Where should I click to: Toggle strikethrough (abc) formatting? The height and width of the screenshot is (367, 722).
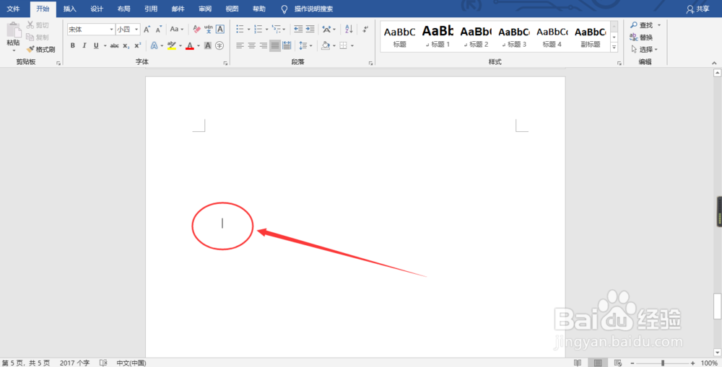(x=114, y=45)
